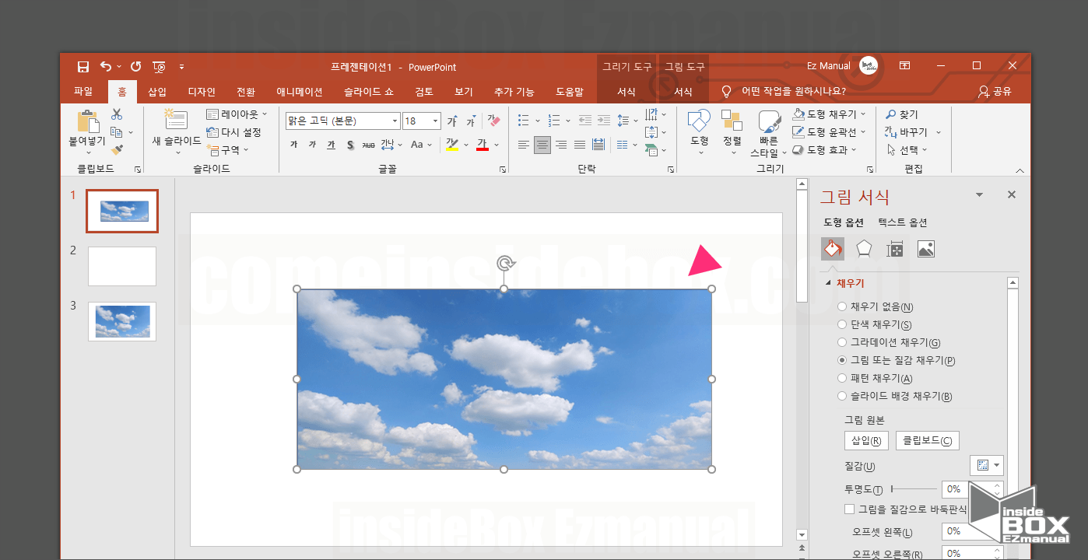Click the justify text icon
The height and width of the screenshot is (560, 1088).
point(580,145)
